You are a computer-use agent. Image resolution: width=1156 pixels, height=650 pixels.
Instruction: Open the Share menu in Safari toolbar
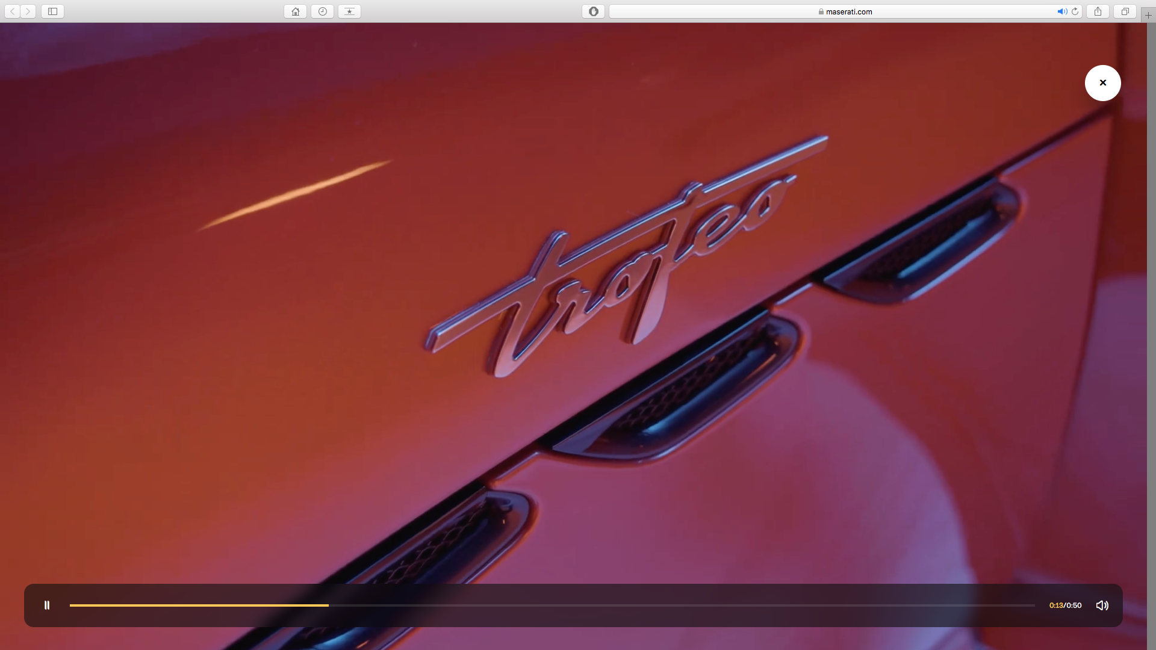tap(1098, 11)
